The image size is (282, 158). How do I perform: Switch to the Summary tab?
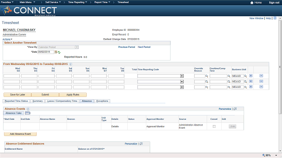pos(37,101)
